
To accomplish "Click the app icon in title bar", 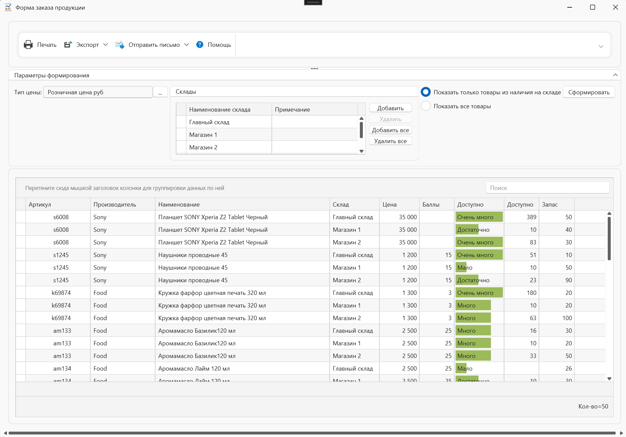I will click(8, 7).
